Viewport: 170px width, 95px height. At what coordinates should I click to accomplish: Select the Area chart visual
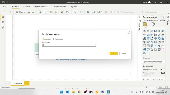click(x=148, y=35)
